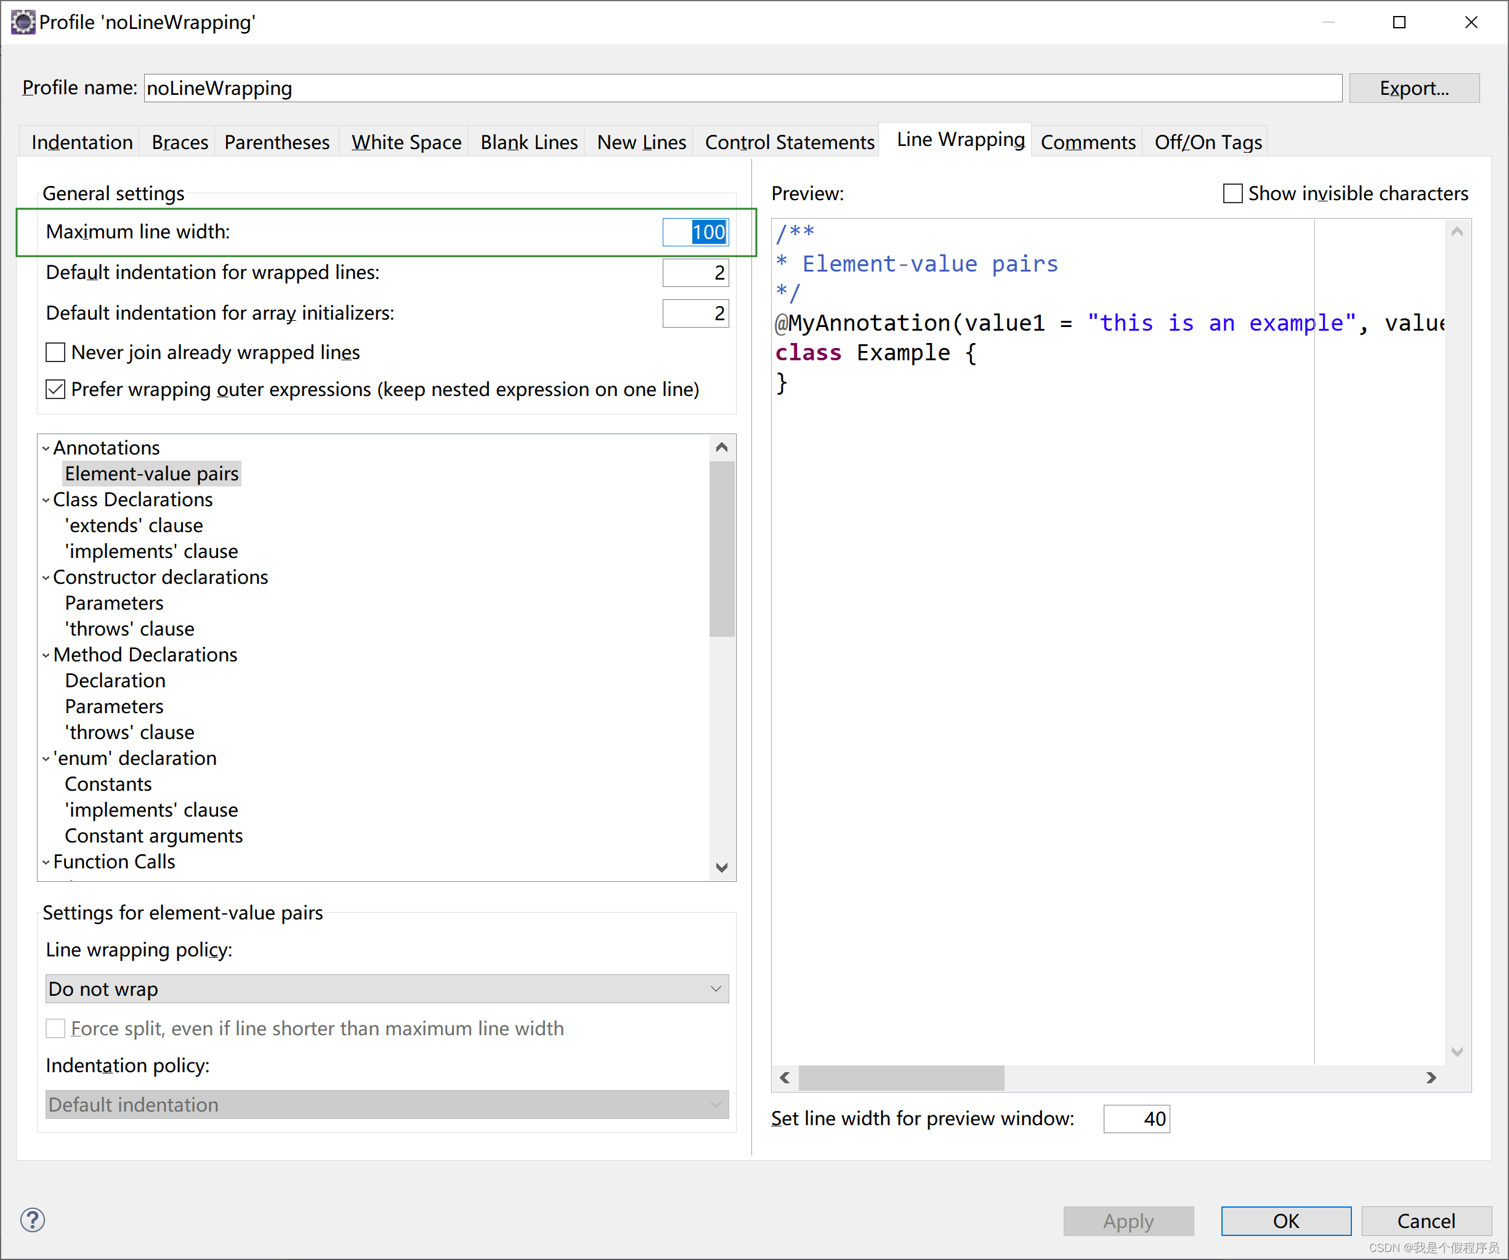
Task: Click the preview horizontal scrollbar thumb
Action: (x=901, y=1078)
